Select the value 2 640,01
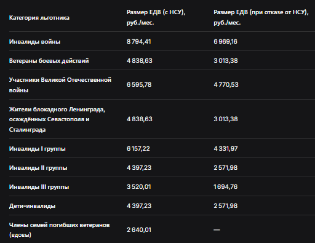This screenshot has height=243, width=315. pos(139,230)
